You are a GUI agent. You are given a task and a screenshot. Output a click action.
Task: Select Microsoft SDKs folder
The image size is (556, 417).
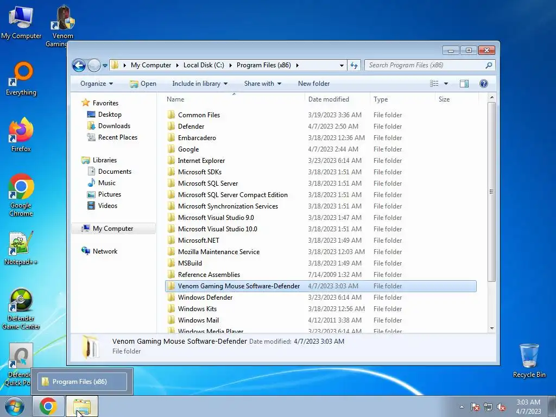320,172
